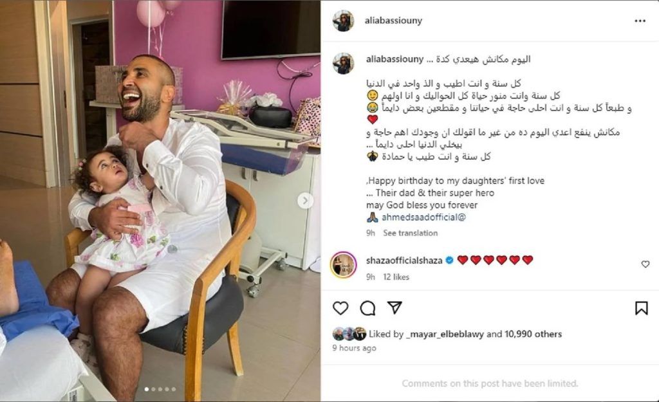Like the post with the heart icon
659x402 pixels.
[x=340, y=308]
